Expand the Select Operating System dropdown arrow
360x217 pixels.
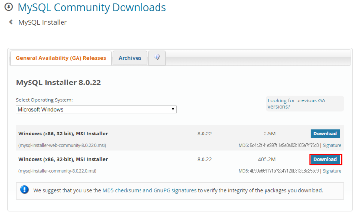pyautogui.click(x=173, y=109)
